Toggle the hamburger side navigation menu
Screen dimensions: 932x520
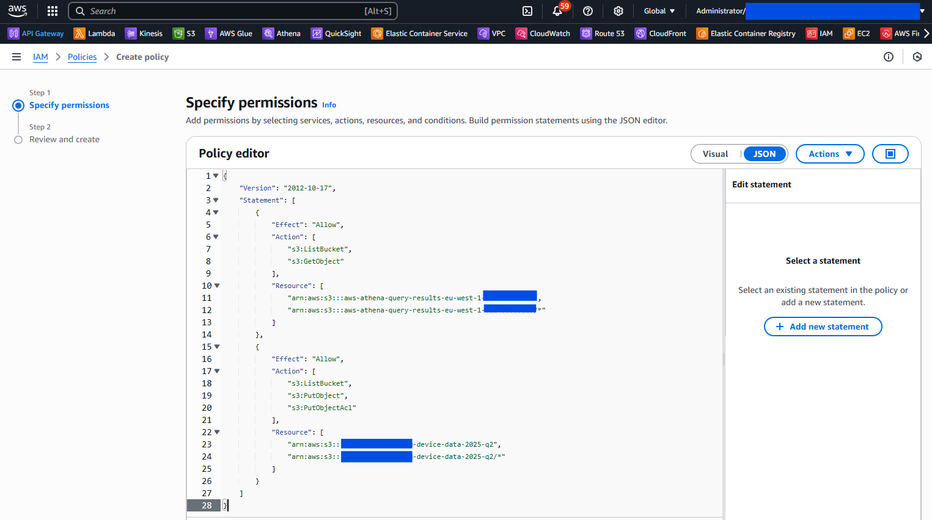point(17,57)
